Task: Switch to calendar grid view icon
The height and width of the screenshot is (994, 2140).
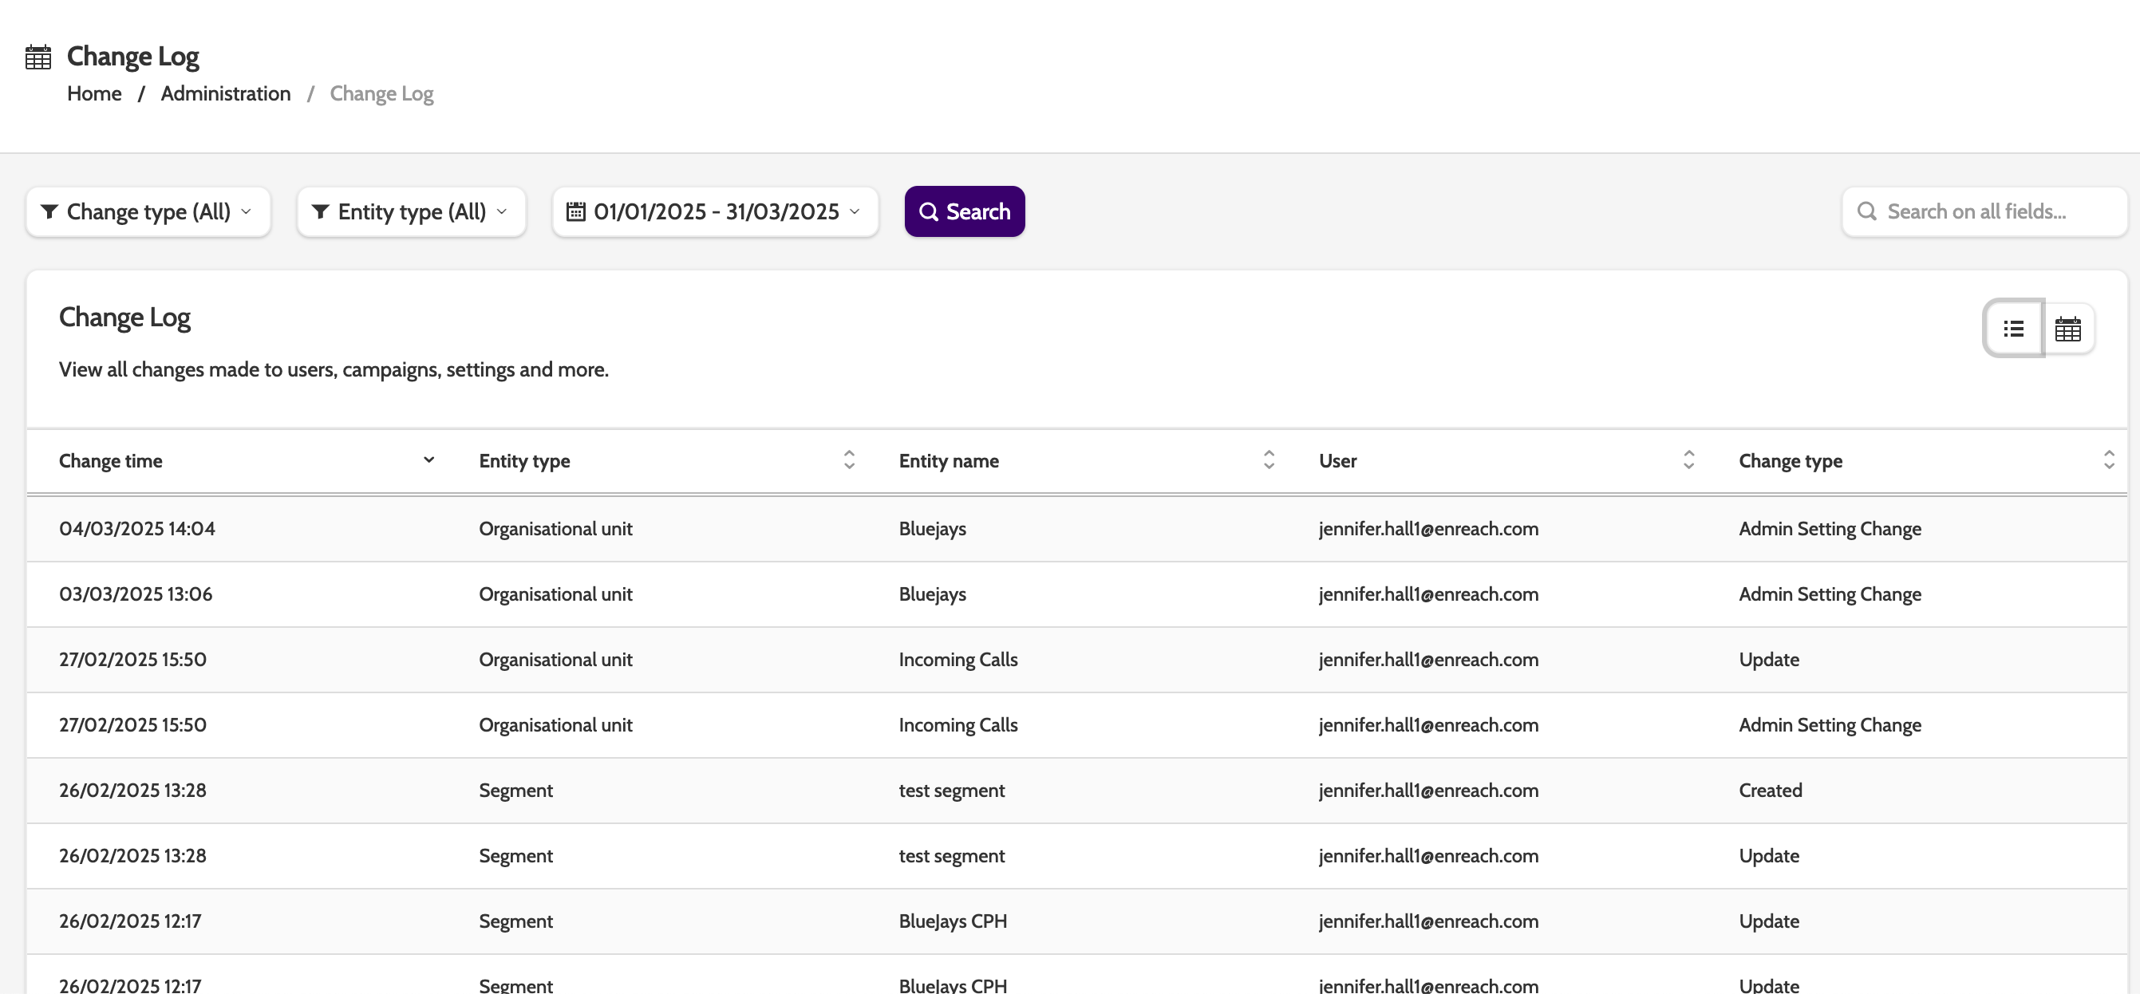Action: coord(2067,329)
